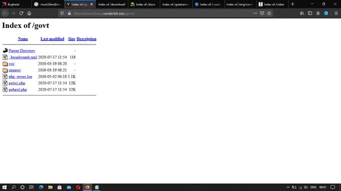Sort listing by Description
The height and width of the screenshot is (191, 341).
pyautogui.click(x=86, y=39)
